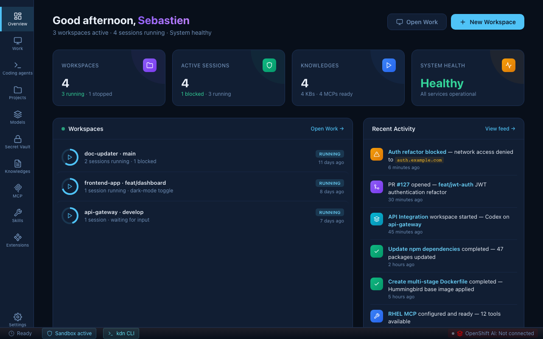Click the Skills wrench icon
This screenshot has height=339, width=543.
(x=17, y=212)
